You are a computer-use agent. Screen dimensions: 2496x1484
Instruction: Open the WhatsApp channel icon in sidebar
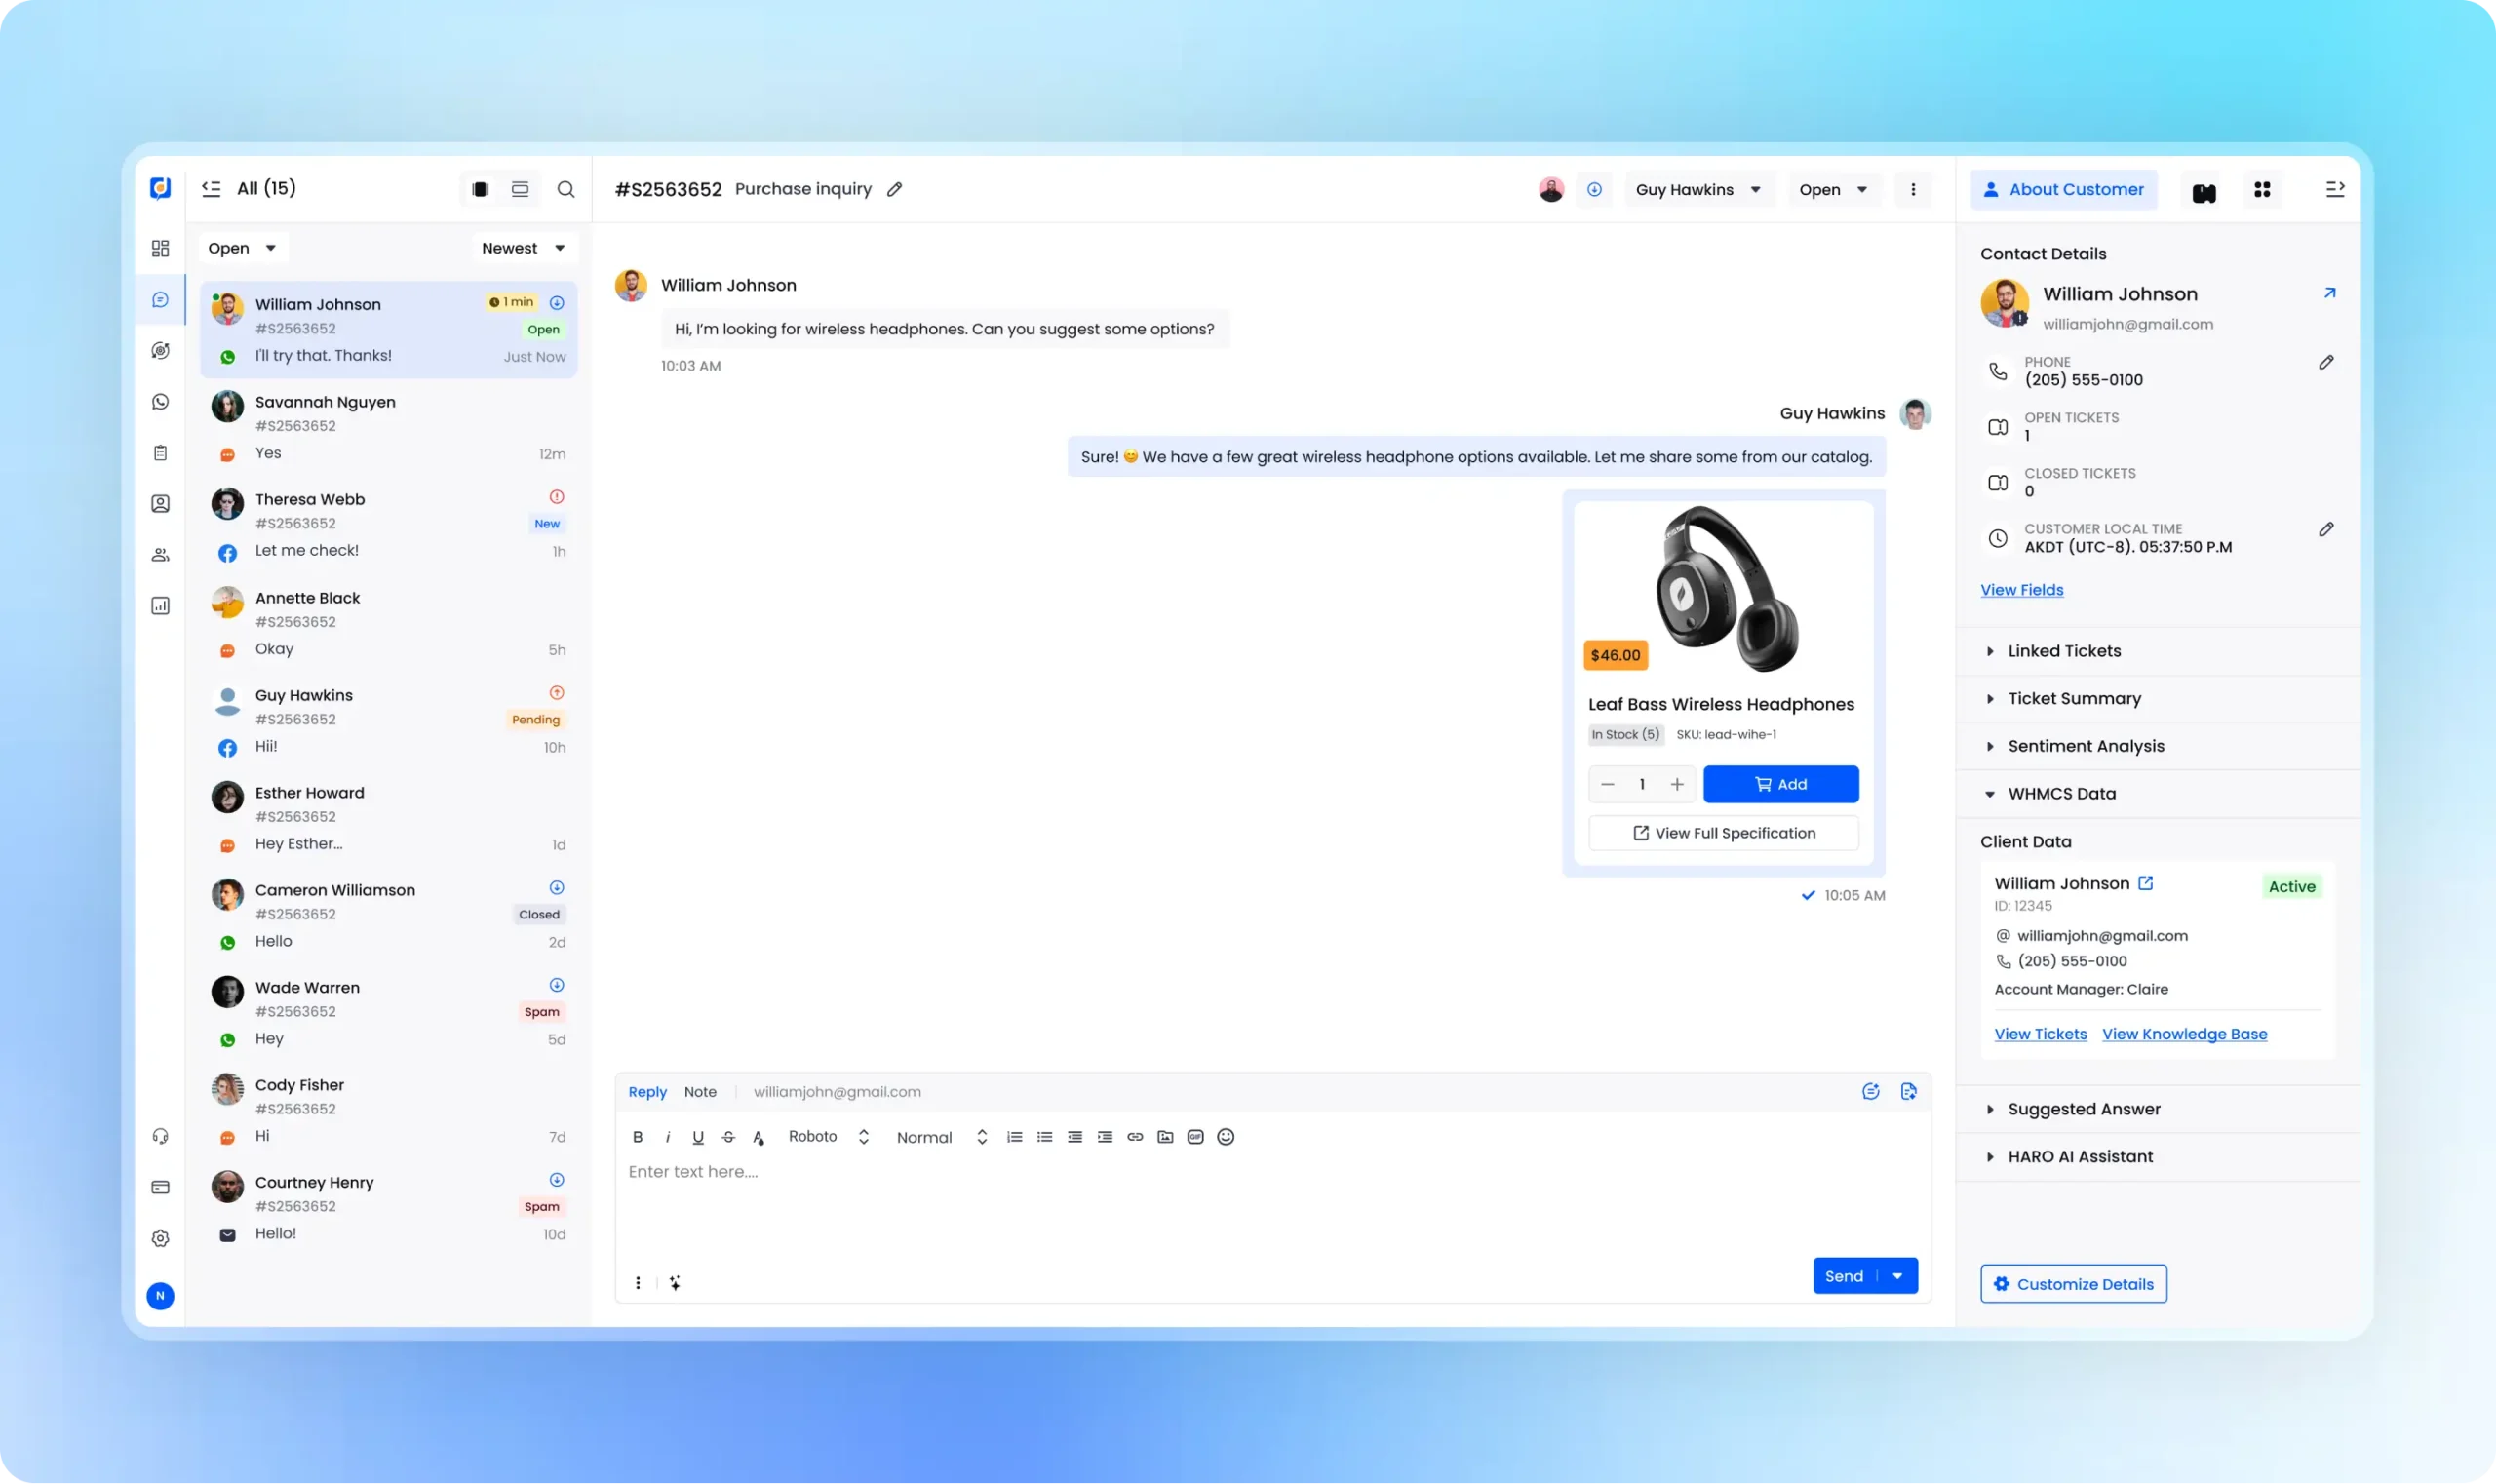click(x=160, y=401)
